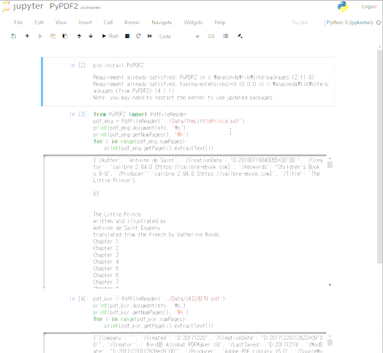Open the command palette keyboard icon

211,36
